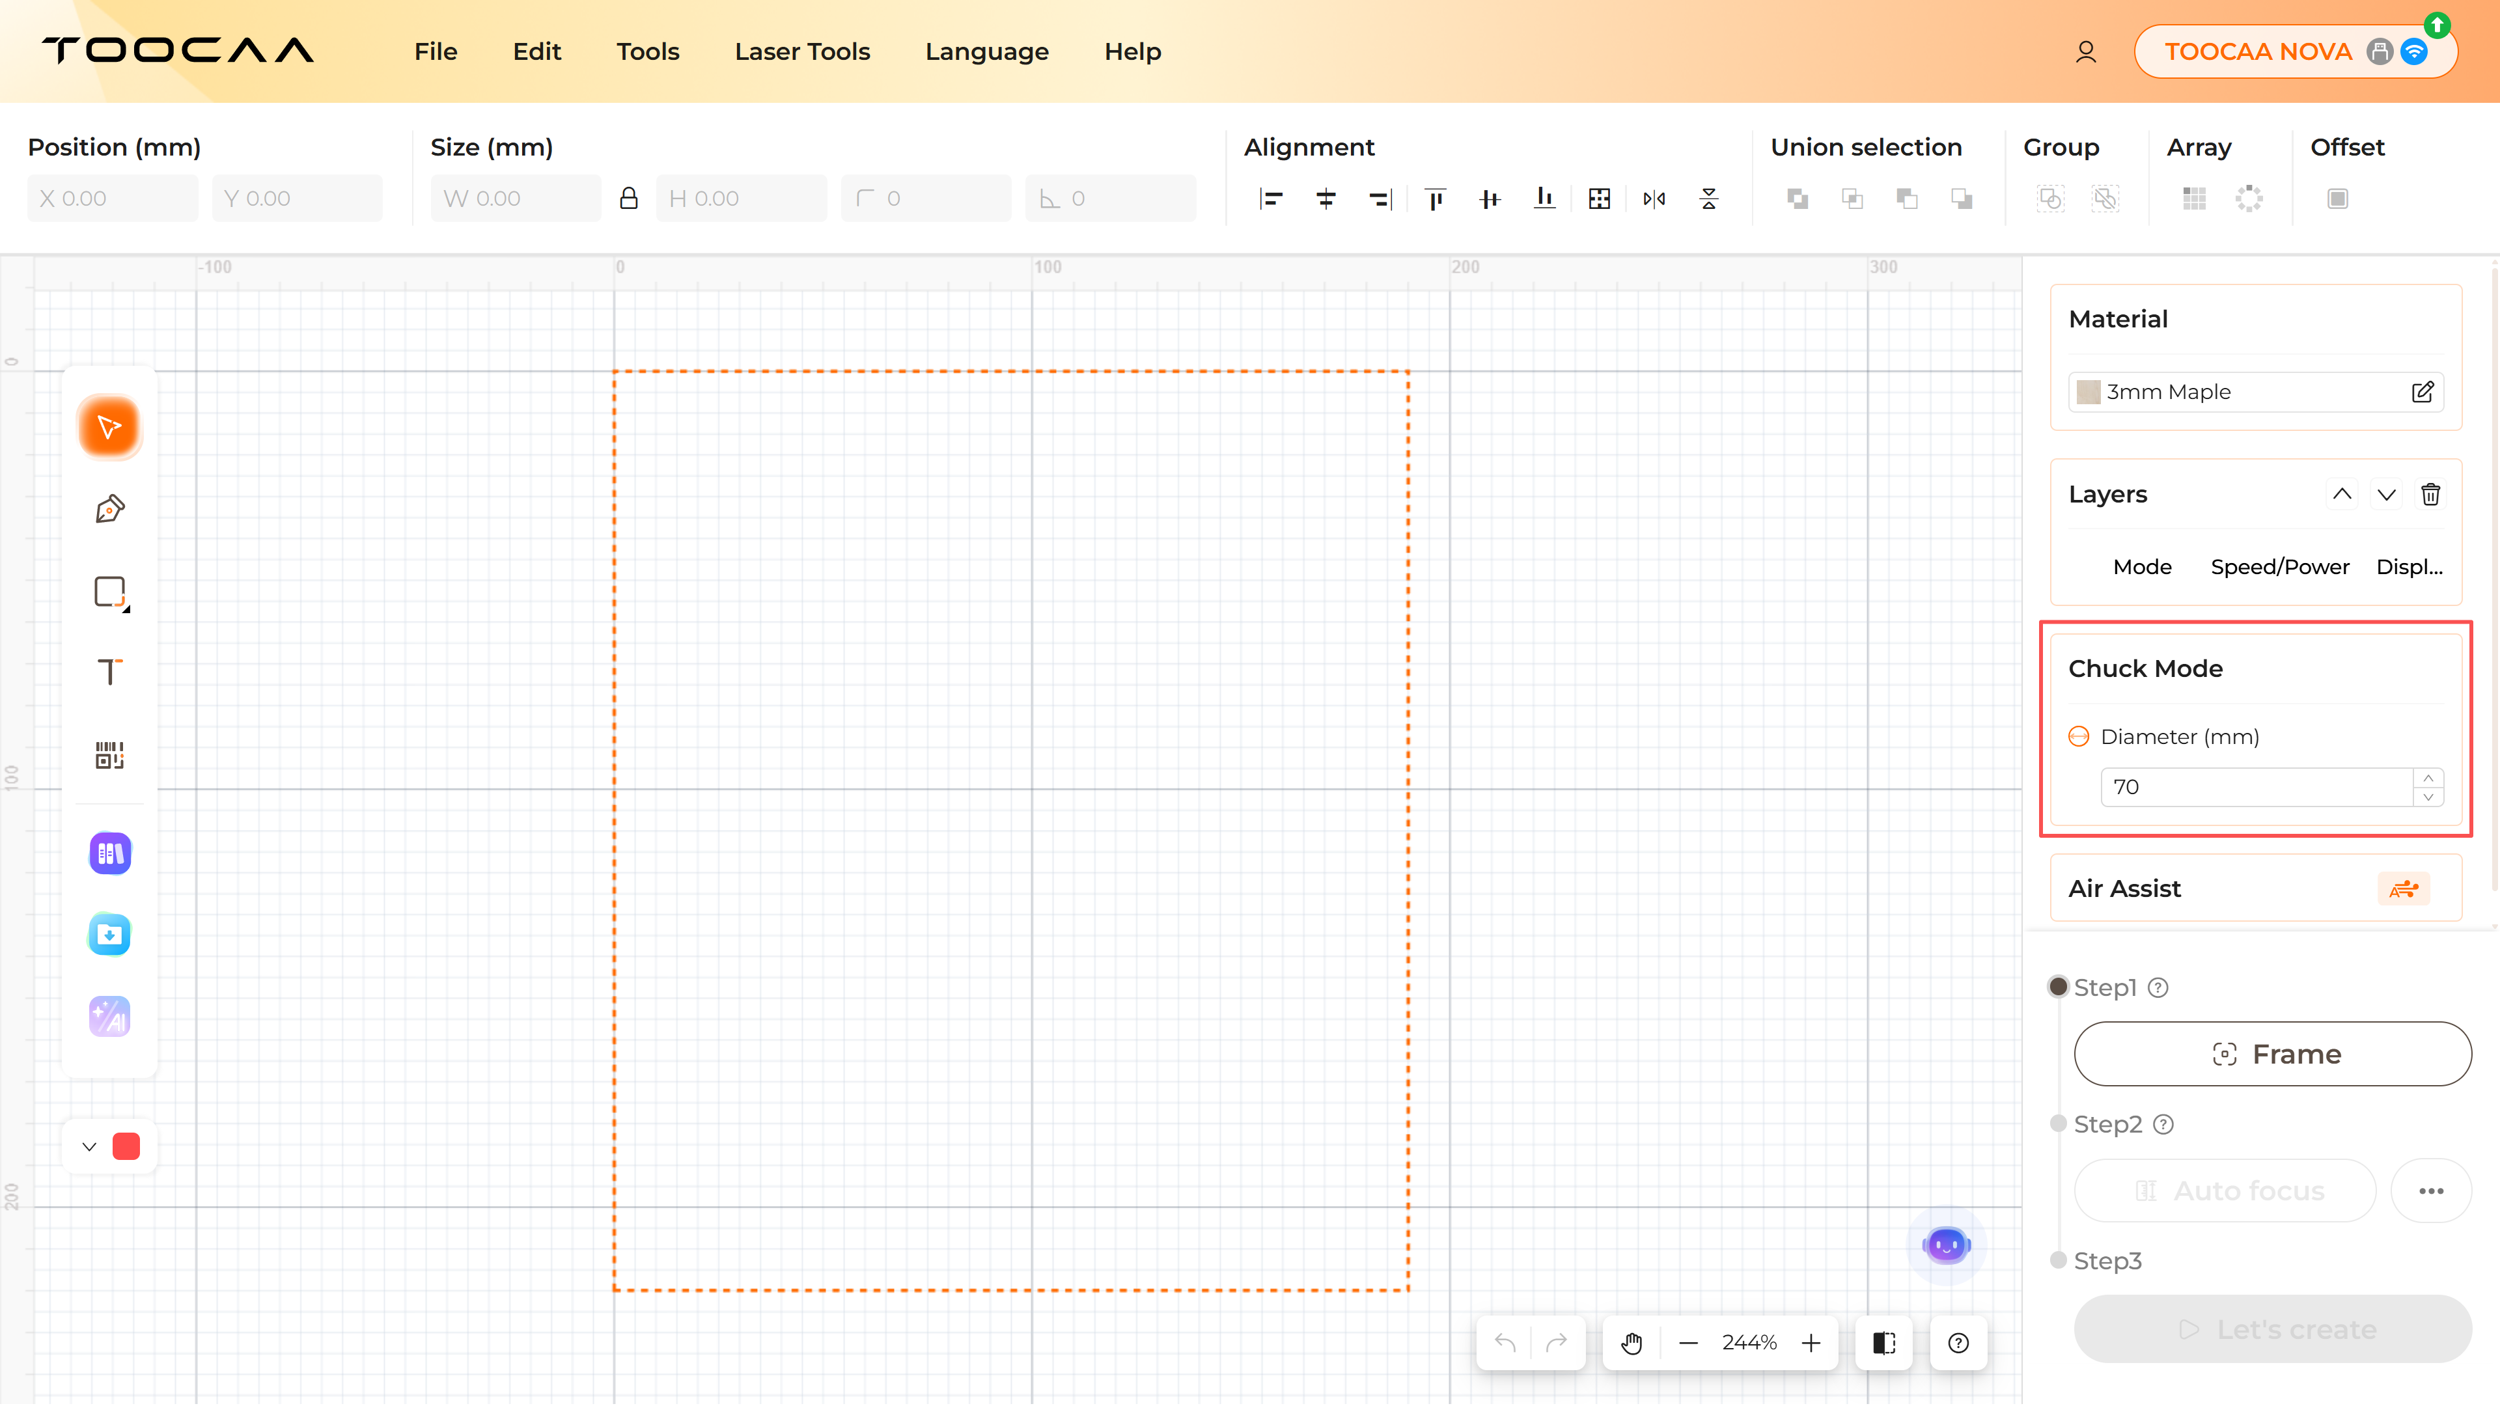This screenshot has height=1406, width=2500.
Task: Toggle the size aspect ratio lock
Action: pos(629,199)
